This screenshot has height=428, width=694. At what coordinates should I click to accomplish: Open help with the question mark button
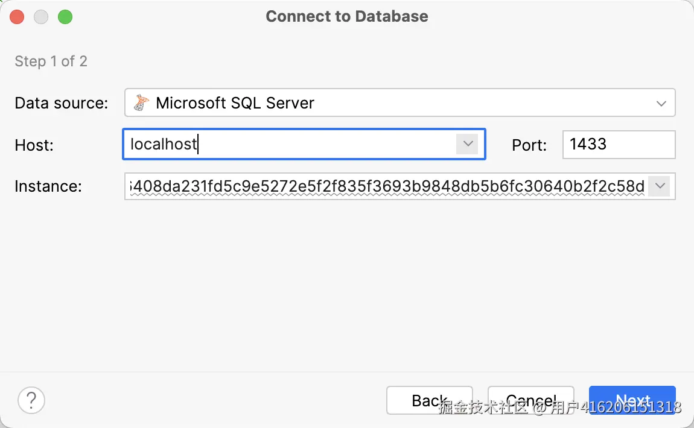[x=31, y=400]
